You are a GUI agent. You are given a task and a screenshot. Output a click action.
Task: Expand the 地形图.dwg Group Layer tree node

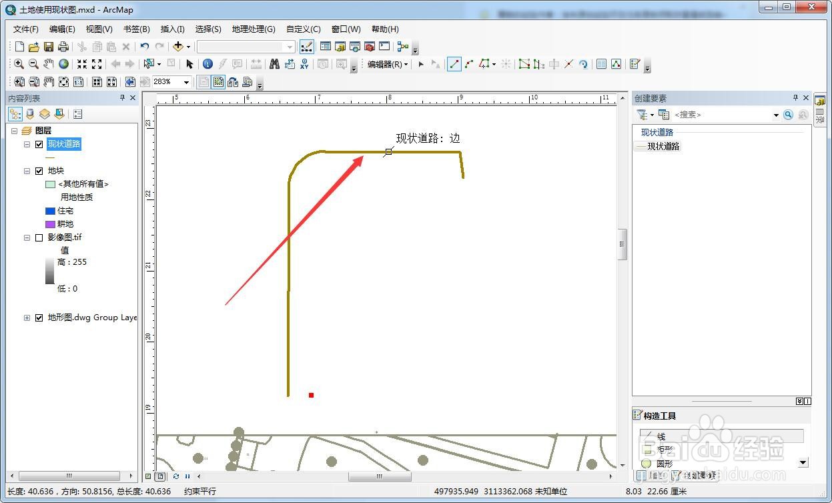click(x=28, y=318)
